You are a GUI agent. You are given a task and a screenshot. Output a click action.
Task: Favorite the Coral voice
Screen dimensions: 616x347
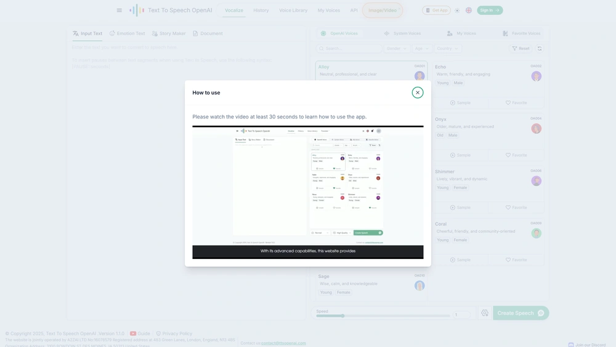click(516, 259)
